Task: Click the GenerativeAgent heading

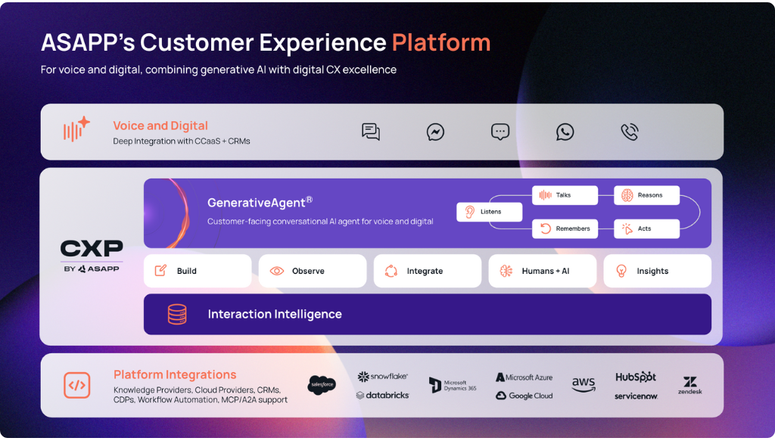Action: pos(260,202)
